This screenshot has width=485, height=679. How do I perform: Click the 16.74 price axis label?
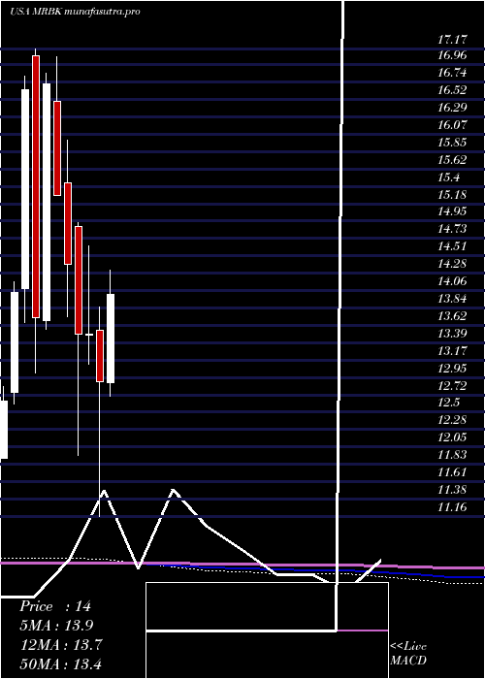452,73
